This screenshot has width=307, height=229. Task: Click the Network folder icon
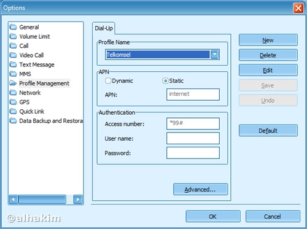(x=13, y=93)
